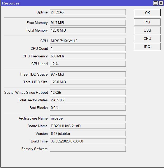
Task: Click the 'Bad Blocks:' label
Action: tap(39, 108)
